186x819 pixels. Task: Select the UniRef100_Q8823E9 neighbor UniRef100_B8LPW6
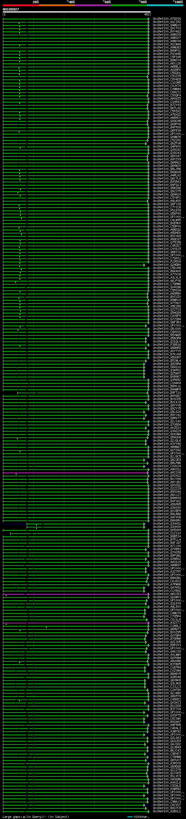point(167,463)
